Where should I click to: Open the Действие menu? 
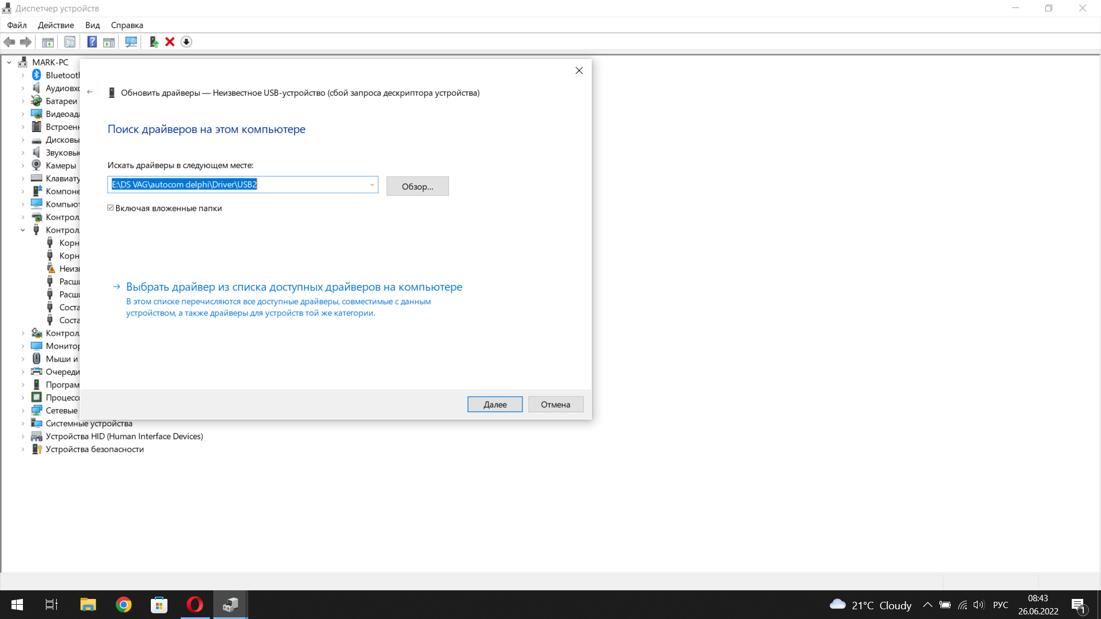(x=56, y=25)
